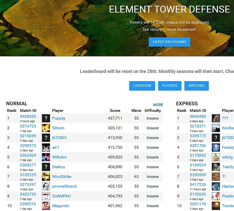Image resolution: width=234 pixels, height=211 pixels.
Task: Open Express match ID 5280509
Action: [198, 175]
